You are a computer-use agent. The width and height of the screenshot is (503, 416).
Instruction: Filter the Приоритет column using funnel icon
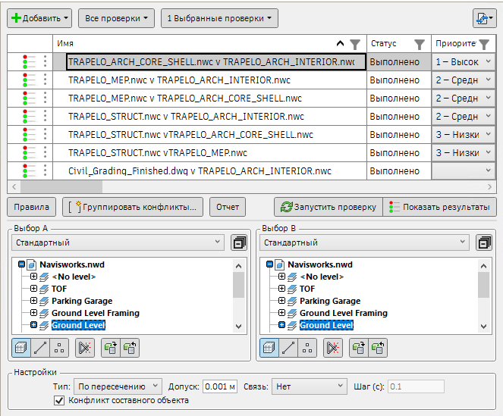pyautogui.click(x=484, y=44)
